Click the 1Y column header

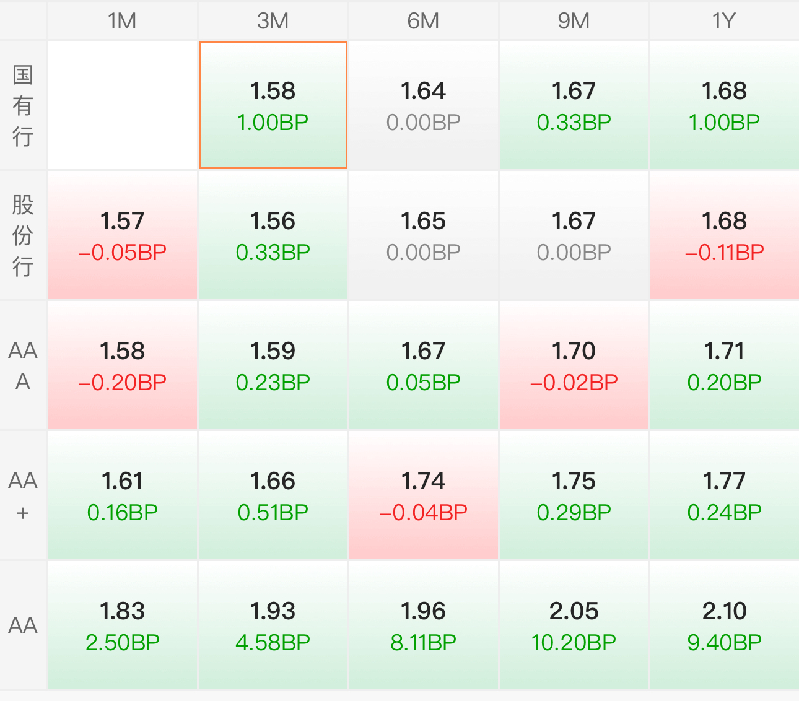[724, 21]
